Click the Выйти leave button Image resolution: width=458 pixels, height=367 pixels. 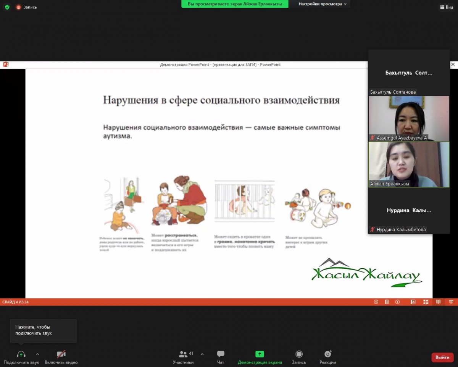[x=442, y=357]
